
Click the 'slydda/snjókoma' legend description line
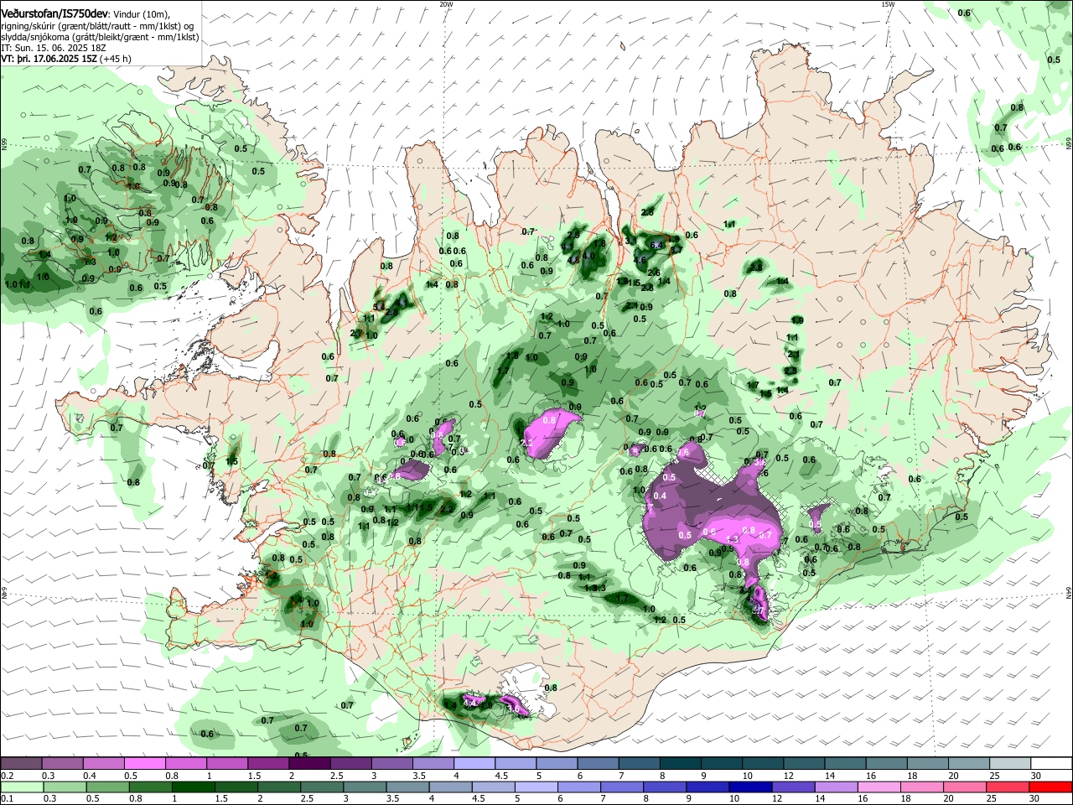(100, 37)
